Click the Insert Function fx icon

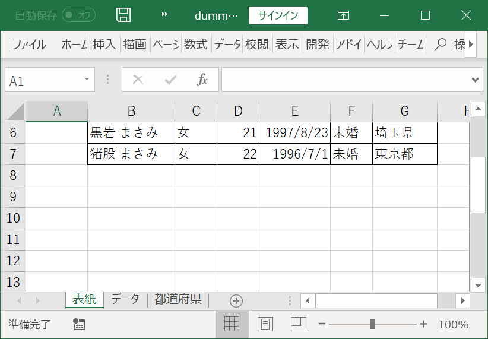(202, 80)
